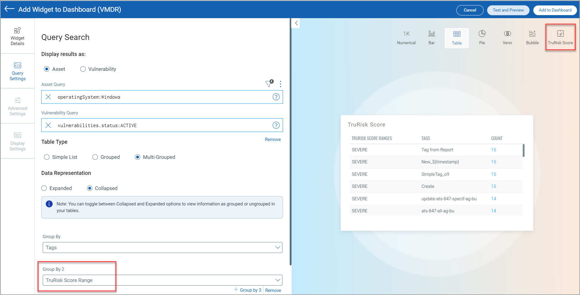Add Group by 3 level

coord(248,290)
